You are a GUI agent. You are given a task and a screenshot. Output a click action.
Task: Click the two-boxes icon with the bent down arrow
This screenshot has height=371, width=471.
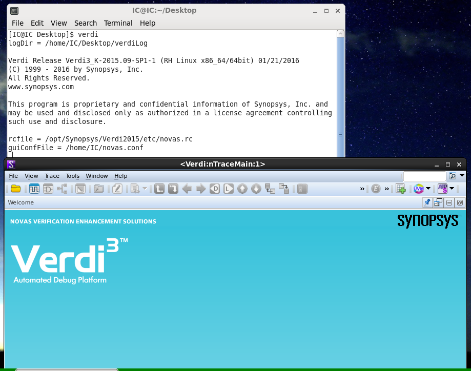tap(283, 189)
